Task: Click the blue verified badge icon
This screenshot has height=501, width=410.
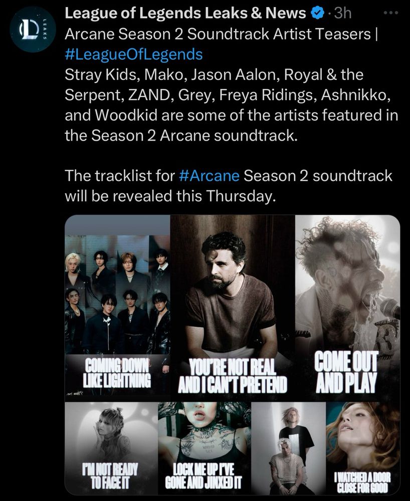Action: pyautogui.click(x=317, y=14)
